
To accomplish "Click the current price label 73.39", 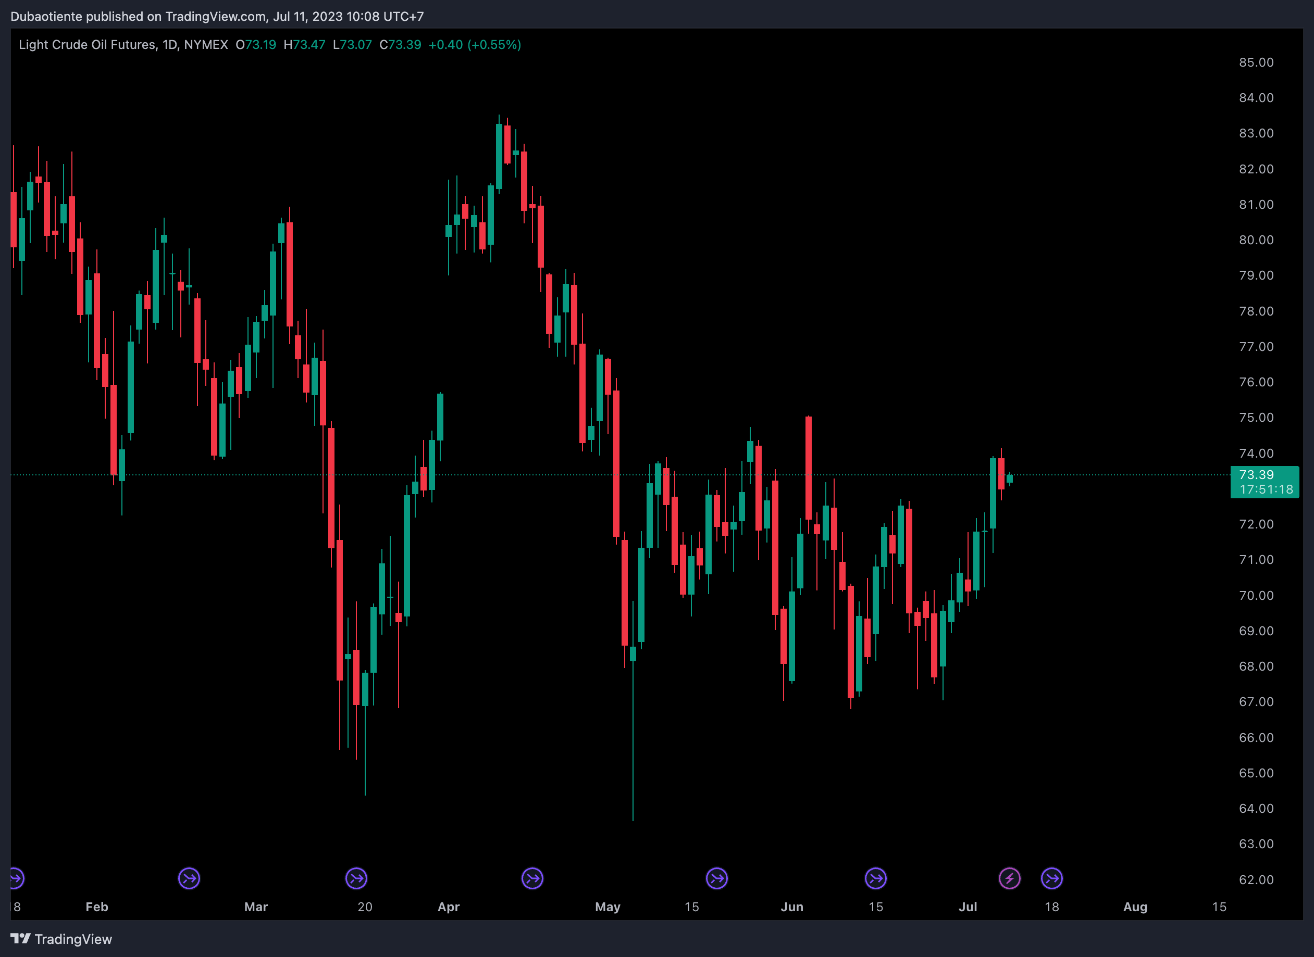I will pos(1256,475).
